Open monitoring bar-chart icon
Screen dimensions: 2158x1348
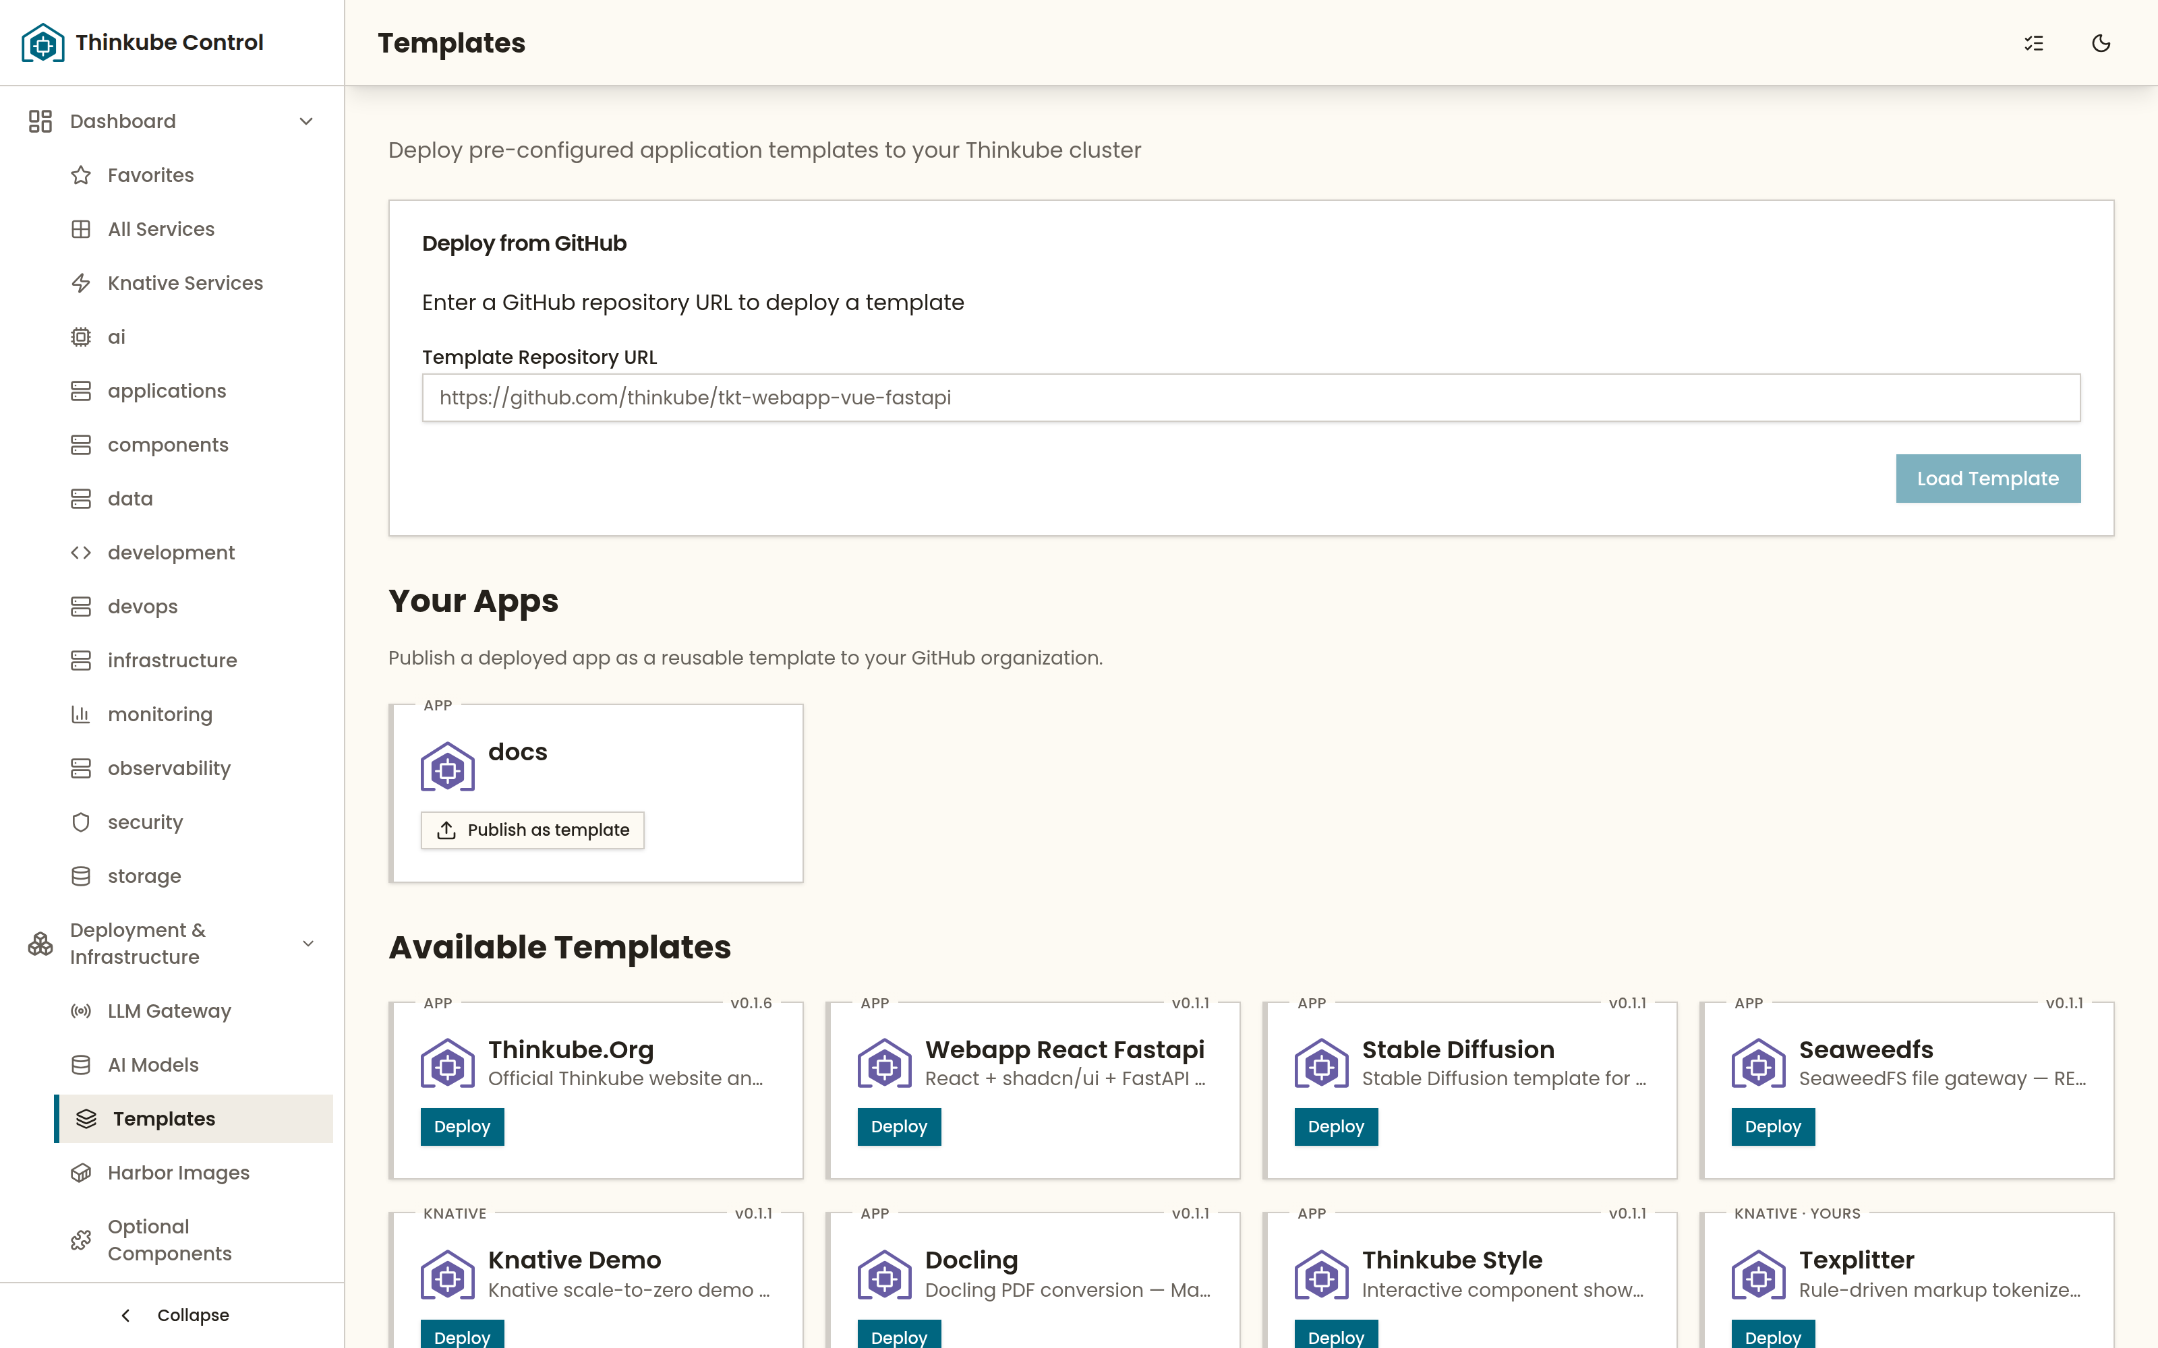pos(81,714)
